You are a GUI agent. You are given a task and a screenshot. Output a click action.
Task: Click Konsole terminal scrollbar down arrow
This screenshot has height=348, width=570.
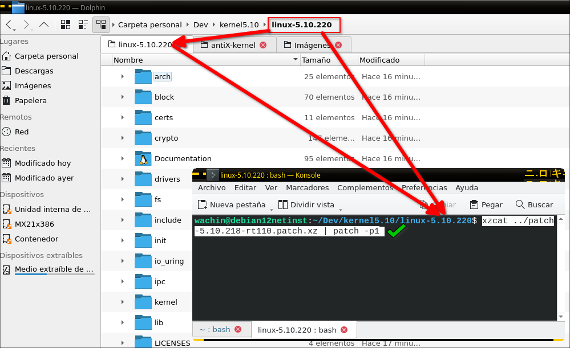pyautogui.click(x=561, y=317)
